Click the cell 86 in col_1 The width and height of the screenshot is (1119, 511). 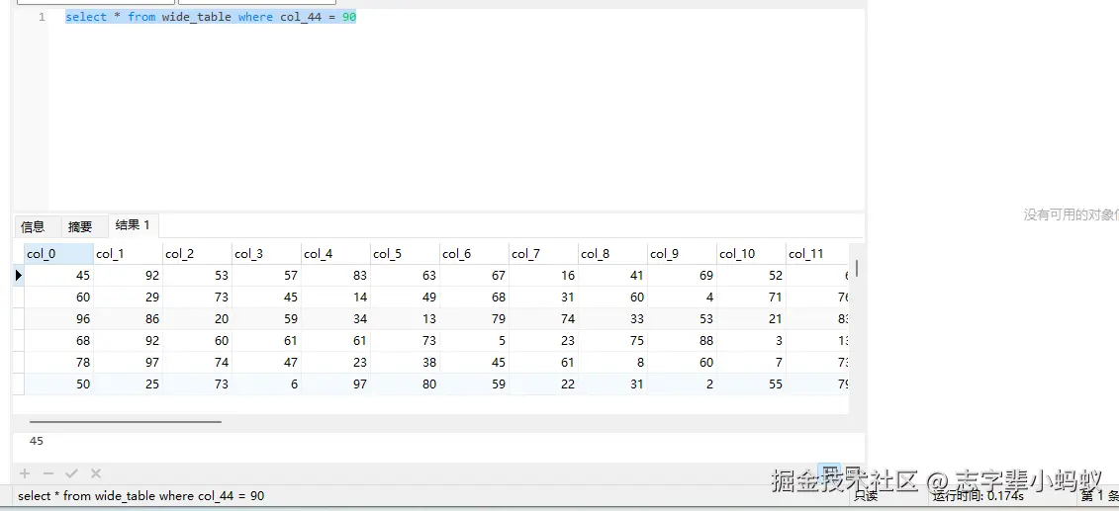click(129, 318)
